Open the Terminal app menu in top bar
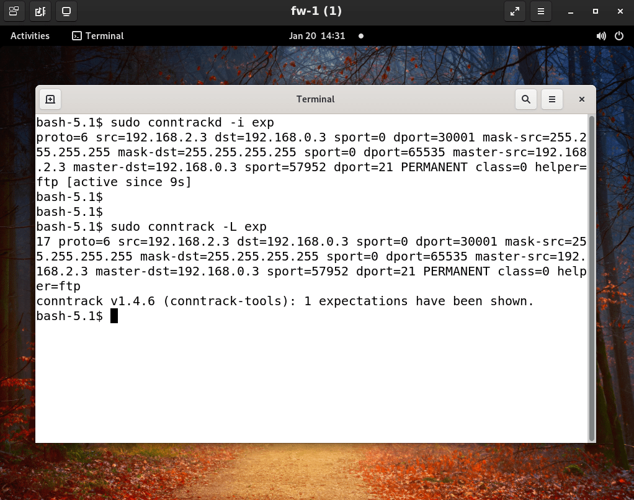This screenshot has height=500, width=634. (x=98, y=36)
